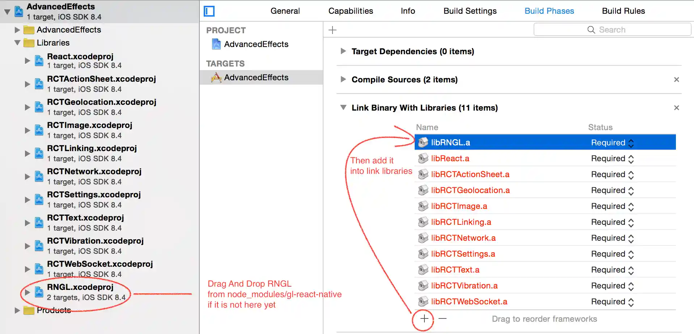Open the status popup for libRCTText.a

pyautogui.click(x=631, y=270)
